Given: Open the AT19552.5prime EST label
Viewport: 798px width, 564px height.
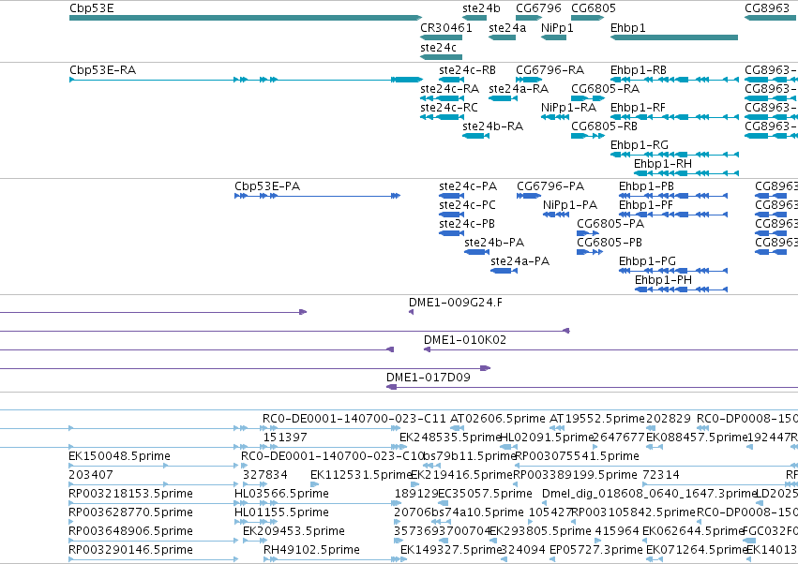Looking at the screenshot, I should tap(597, 419).
